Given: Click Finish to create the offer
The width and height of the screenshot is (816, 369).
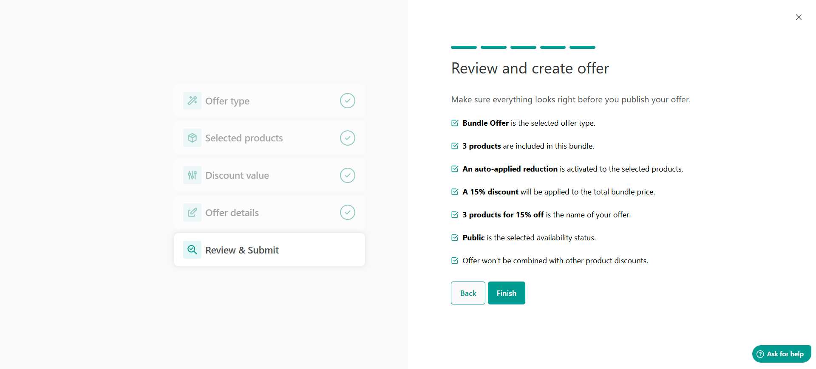Looking at the screenshot, I should [507, 293].
